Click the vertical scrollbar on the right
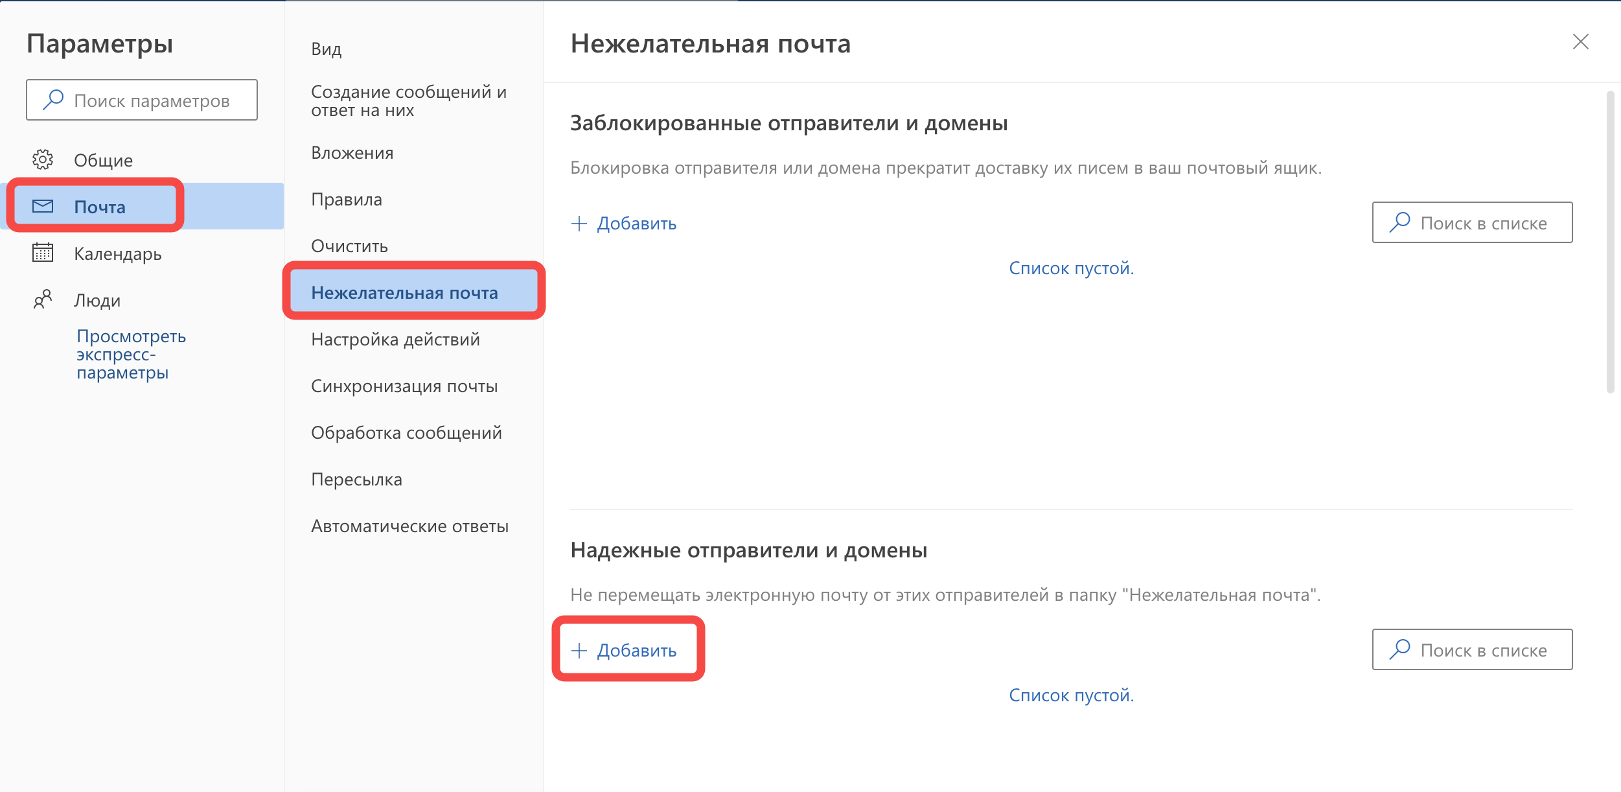 pos(1610,241)
